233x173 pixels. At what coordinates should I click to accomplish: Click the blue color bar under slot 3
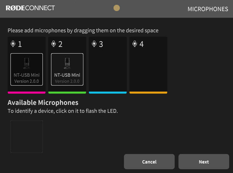(108, 93)
